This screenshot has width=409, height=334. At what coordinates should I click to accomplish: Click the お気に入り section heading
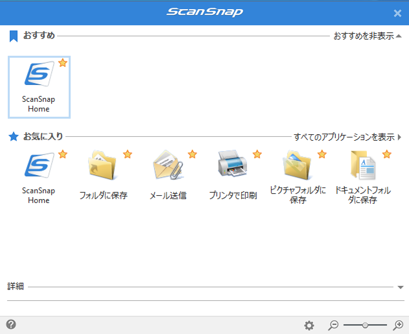coord(43,136)
